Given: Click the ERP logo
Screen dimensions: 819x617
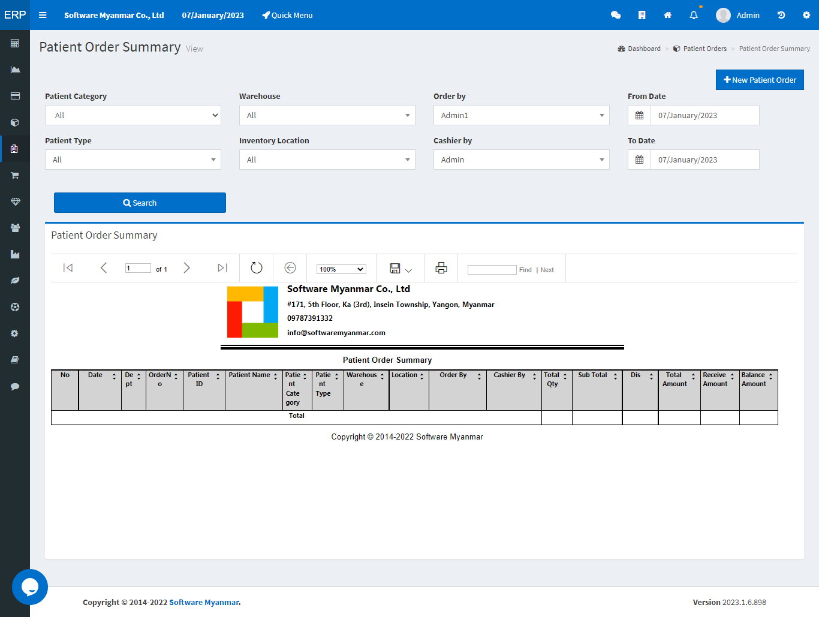Looking at the screenshot, I should click(15, 15).
